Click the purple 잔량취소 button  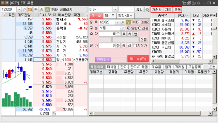103,60
